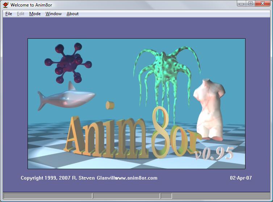This screenshot has height=202, width=273.
Task: Click the Anim8or app icon in title bar
Action: pyautogui.click(x=5, y=5)
